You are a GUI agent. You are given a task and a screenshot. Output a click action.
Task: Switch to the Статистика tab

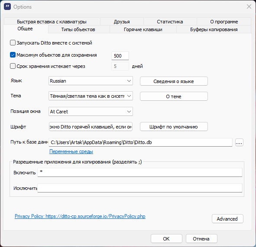pos(170,22)
